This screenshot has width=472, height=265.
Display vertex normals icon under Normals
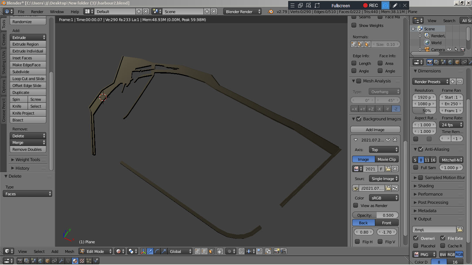354,44
